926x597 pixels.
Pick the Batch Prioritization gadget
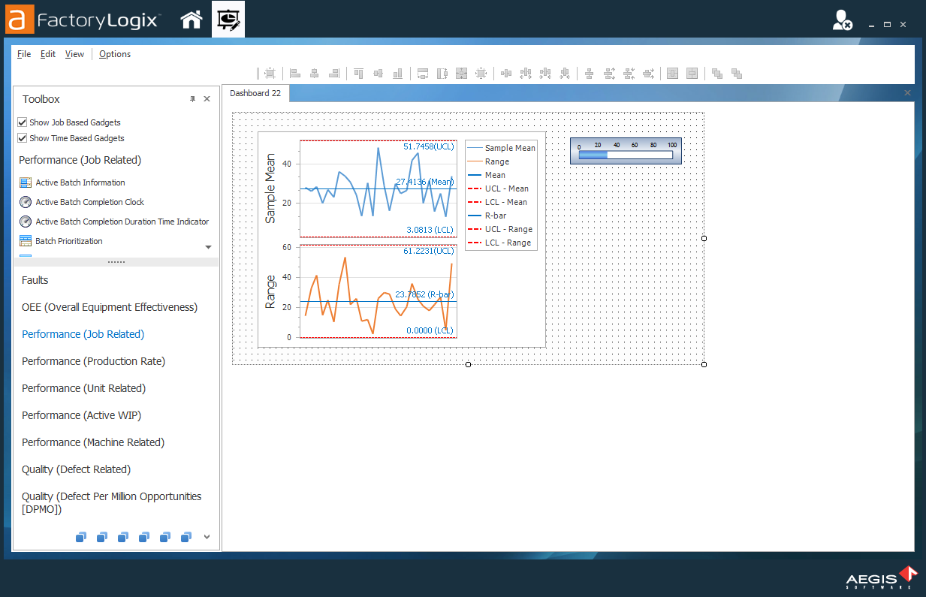[x=68, y=241]
